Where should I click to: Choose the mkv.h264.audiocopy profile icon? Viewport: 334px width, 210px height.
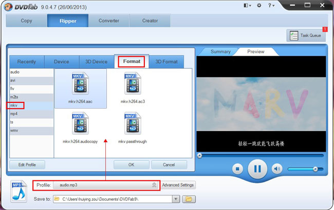click(80, 123)
